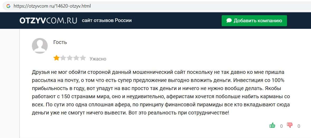Click the Google icon in the address bar
Image resolution: width=311 pixels, height=138 pixels.
8,6
